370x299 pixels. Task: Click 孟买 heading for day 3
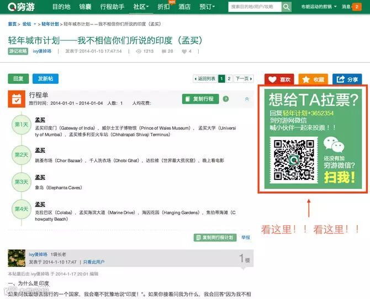click(x=40, y=177)
